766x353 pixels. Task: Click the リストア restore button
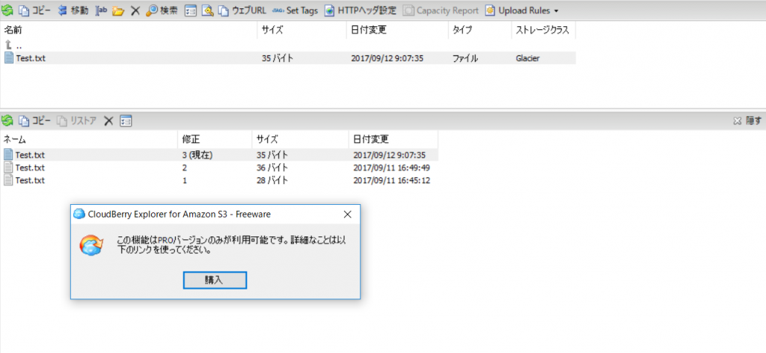pyautogui.click(x=77, y=120)
